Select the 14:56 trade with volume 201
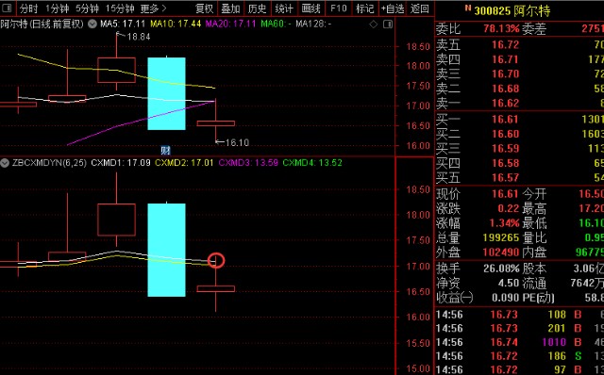The width and height of the screenshot is (604, 375). (519, 329)
